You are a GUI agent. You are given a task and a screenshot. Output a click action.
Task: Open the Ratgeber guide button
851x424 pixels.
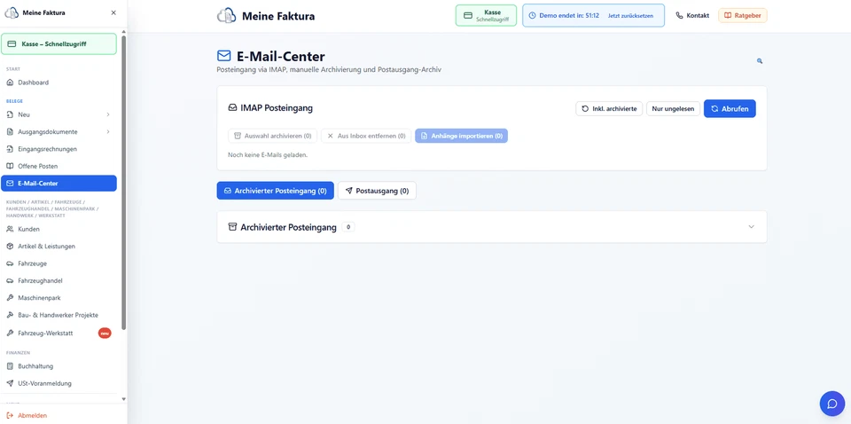pos(743,16)
